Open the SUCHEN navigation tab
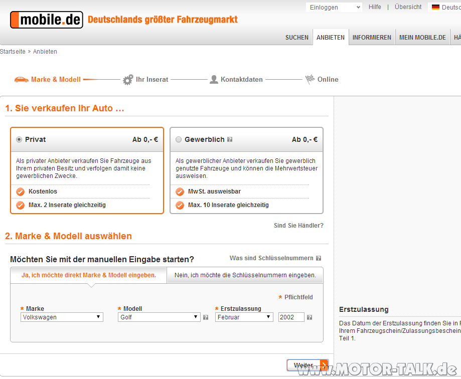This screenshot has width=461, height=379. 297,38
